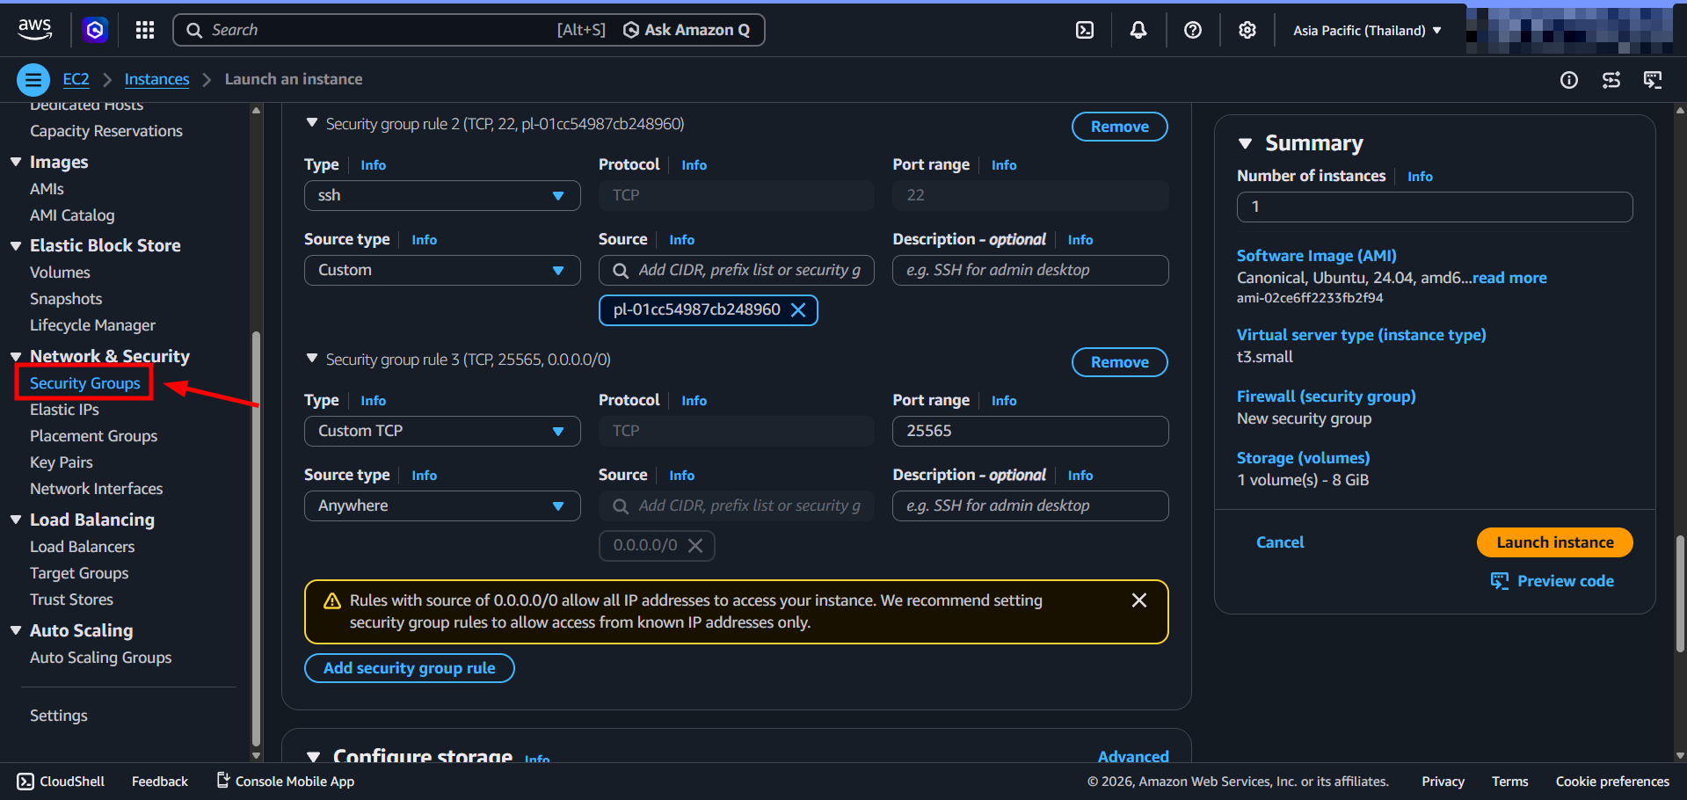Open Cookie preferences in footer

coord(1612,782)
